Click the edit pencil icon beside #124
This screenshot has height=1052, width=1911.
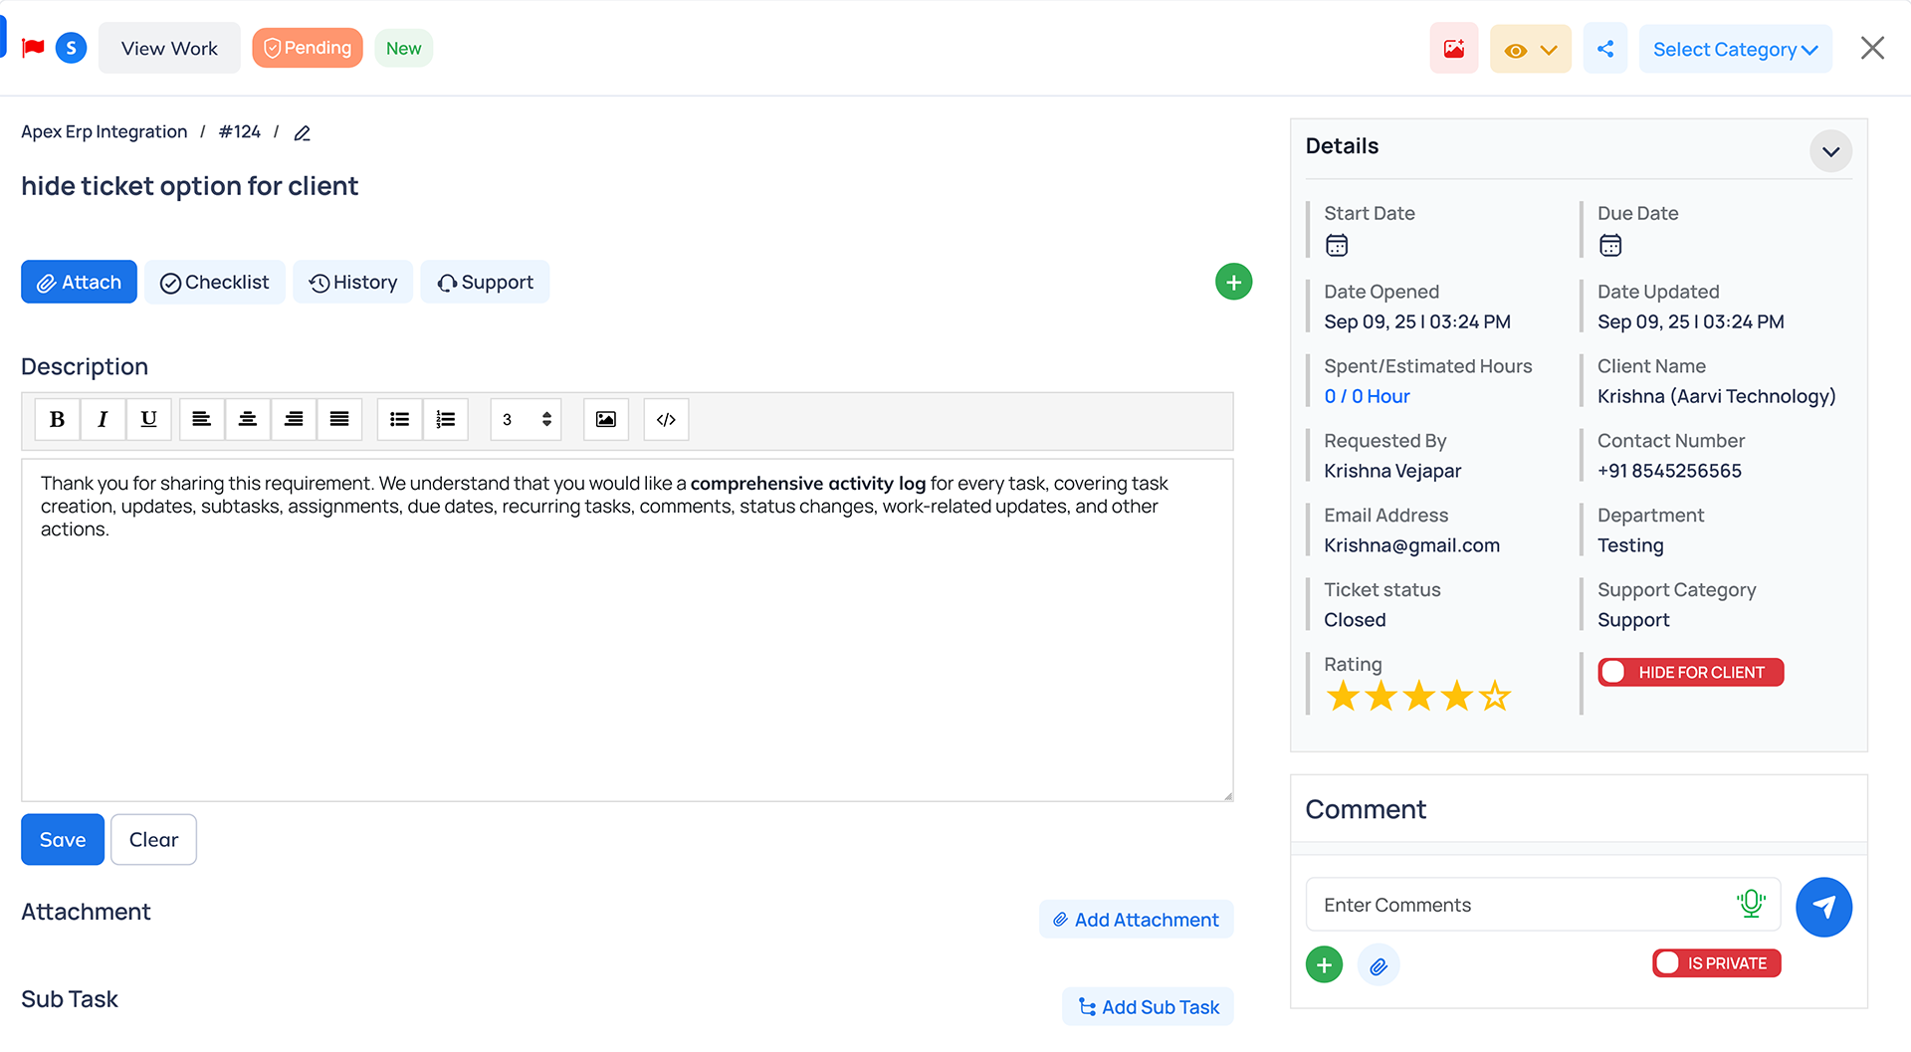click(303, 133)
